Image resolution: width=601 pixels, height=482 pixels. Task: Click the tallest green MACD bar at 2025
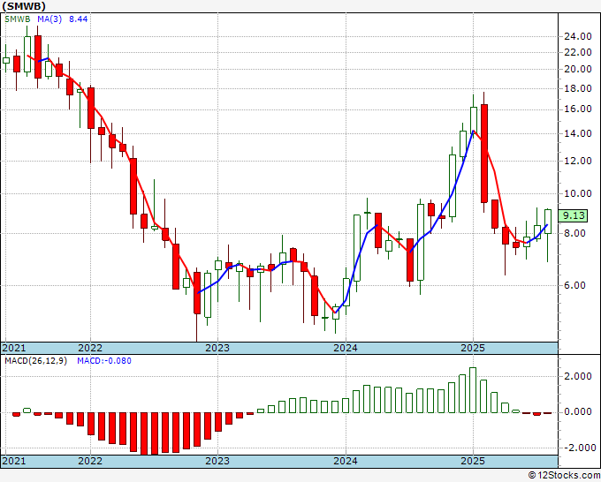(x=473, y=390)
